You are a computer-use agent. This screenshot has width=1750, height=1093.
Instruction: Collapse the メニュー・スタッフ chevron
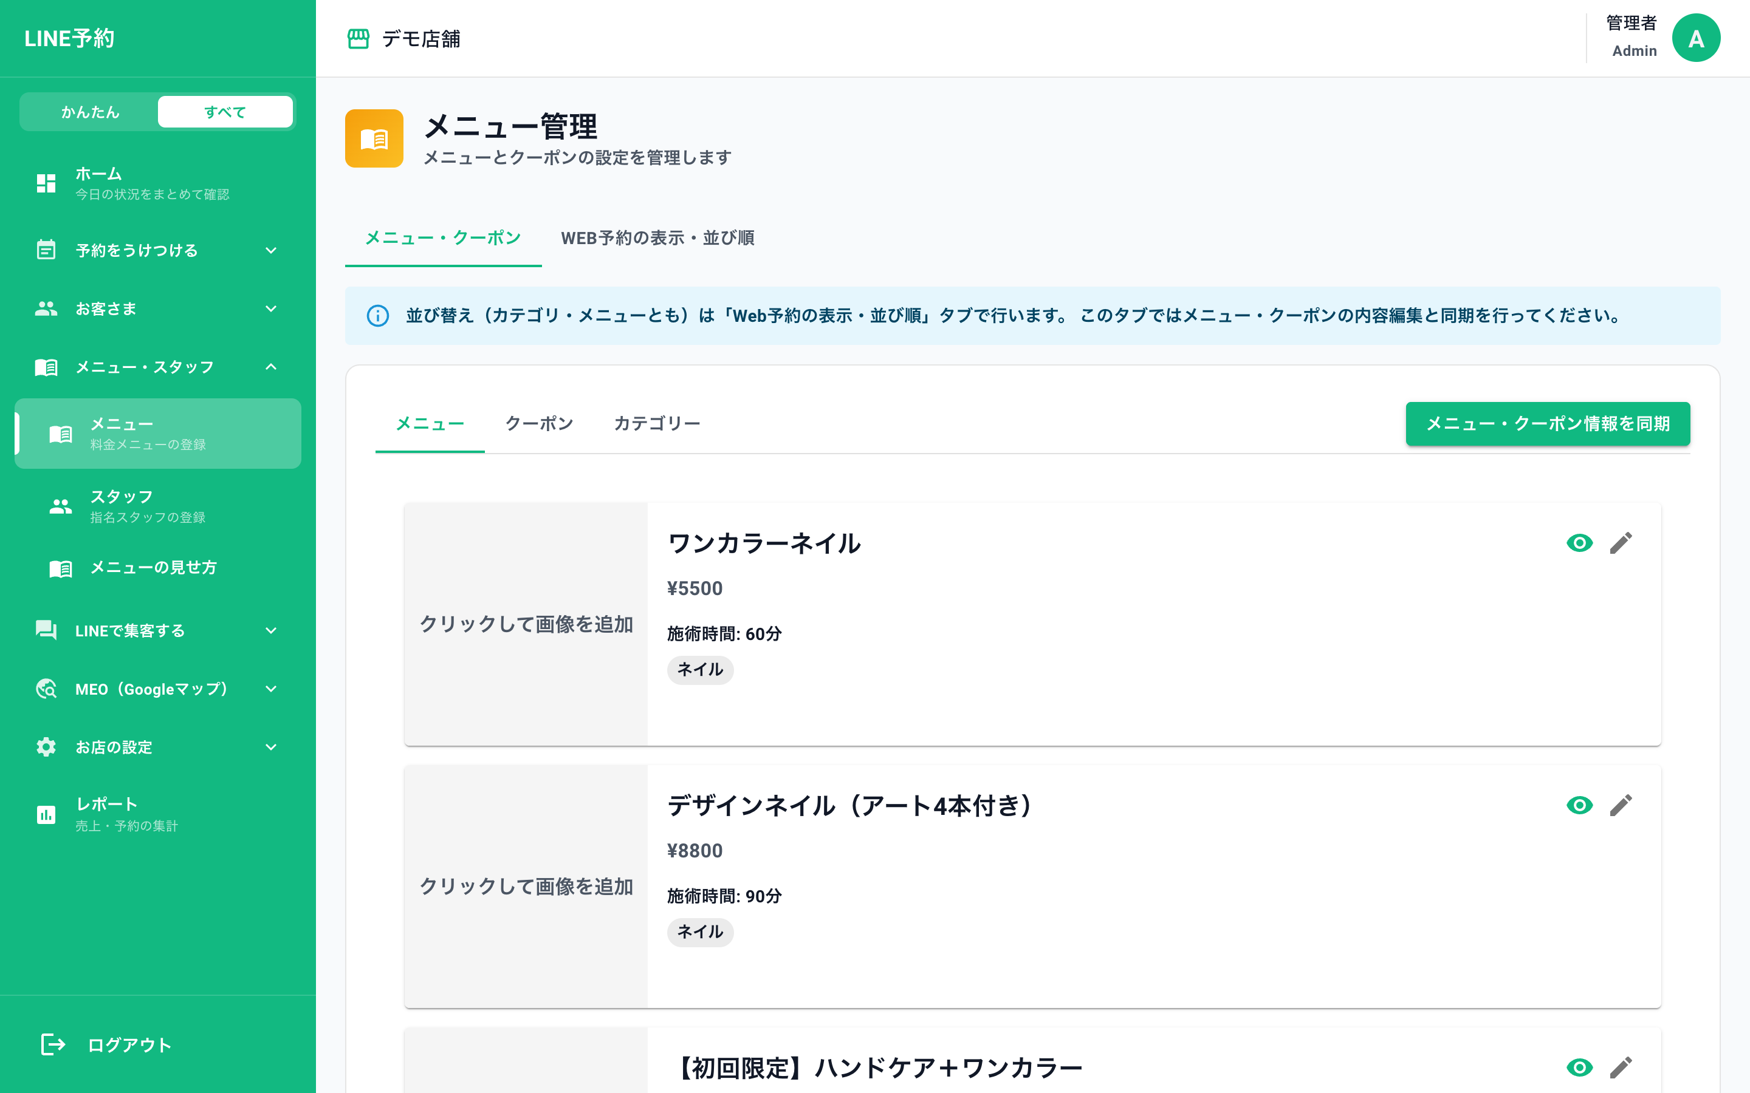pos(271,367)
